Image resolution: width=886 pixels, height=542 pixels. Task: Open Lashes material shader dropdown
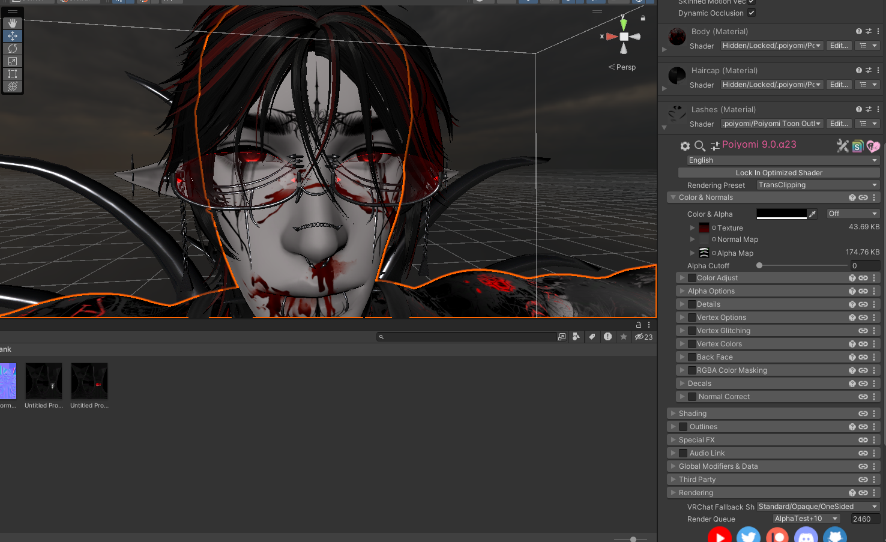pyautogui.click(x=771, y=124)
